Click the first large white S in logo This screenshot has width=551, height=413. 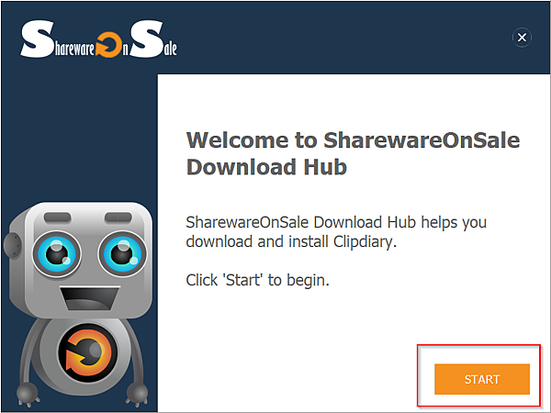(x=37, y=39)
